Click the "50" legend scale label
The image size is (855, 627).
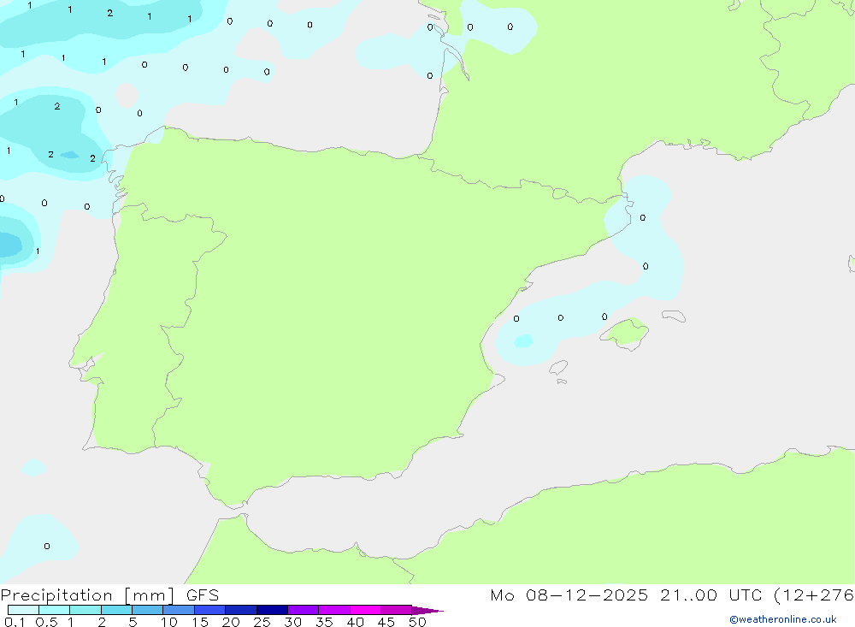click(x=418, y=622)
